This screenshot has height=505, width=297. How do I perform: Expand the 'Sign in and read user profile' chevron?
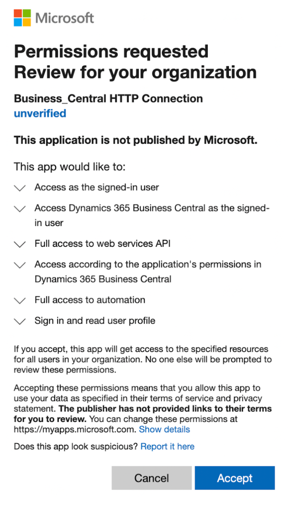coord(20,321)
